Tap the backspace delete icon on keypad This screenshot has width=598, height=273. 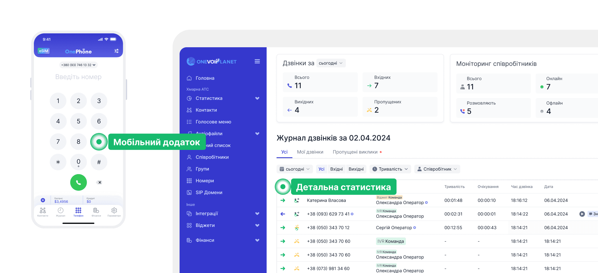(100, 183)
